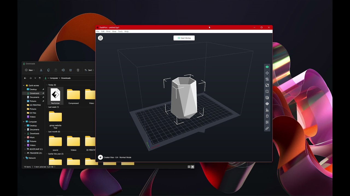Select Documents under Computer tree
Viewport: 350px width, 196px height.
[34, 130]
